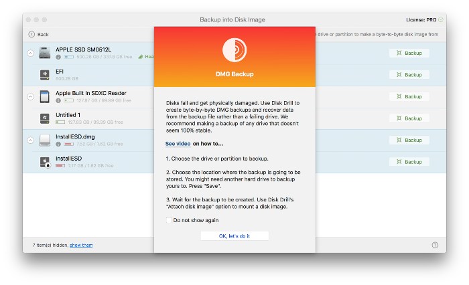This screenshot has height=285, width=469.
Task: Collapse the Apple Built In SDXC Reader row
Action: (31, 97)
